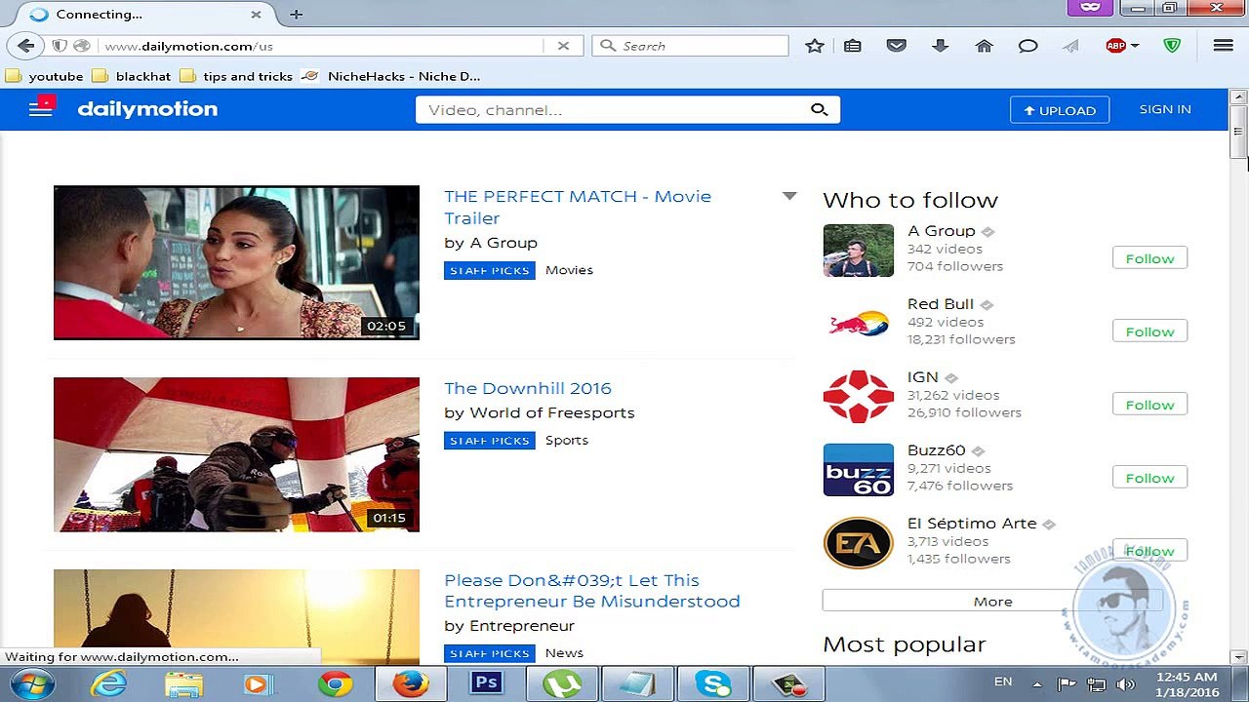
Task: Click the Adblock Plus ABP icon
Action: pos(1116,46)
